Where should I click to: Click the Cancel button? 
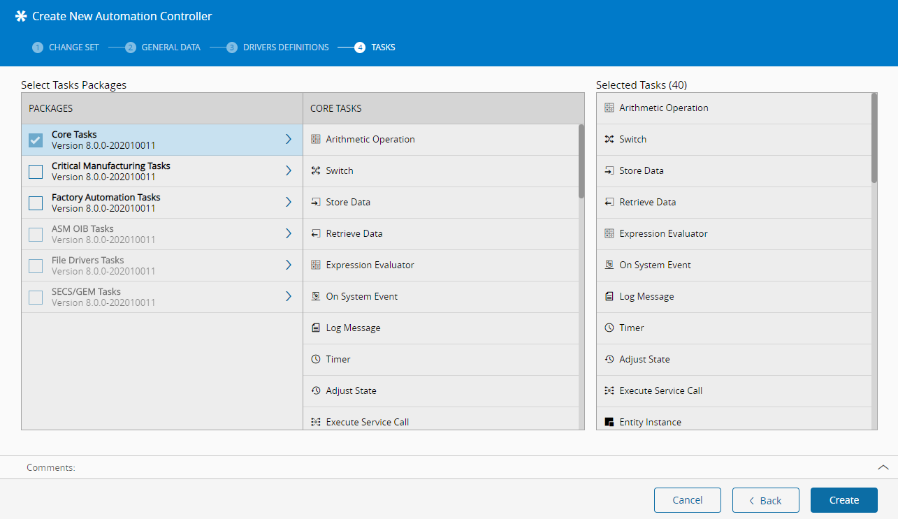coord(687,500)
